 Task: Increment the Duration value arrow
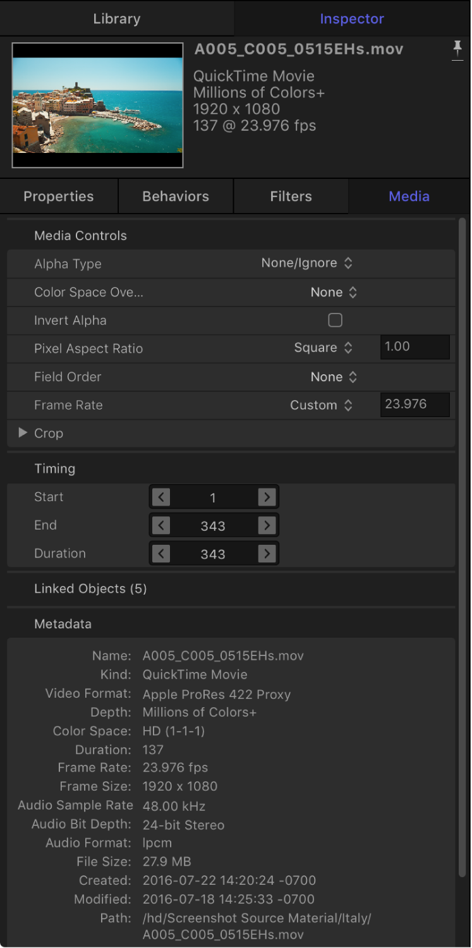(267, 554)
